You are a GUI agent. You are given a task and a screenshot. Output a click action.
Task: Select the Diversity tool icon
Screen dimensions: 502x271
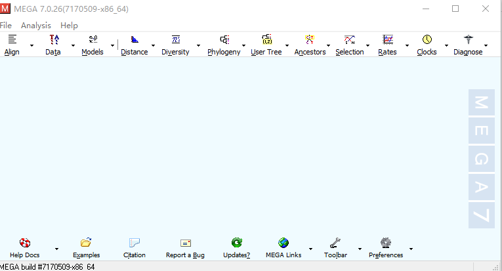coord(176,39)
